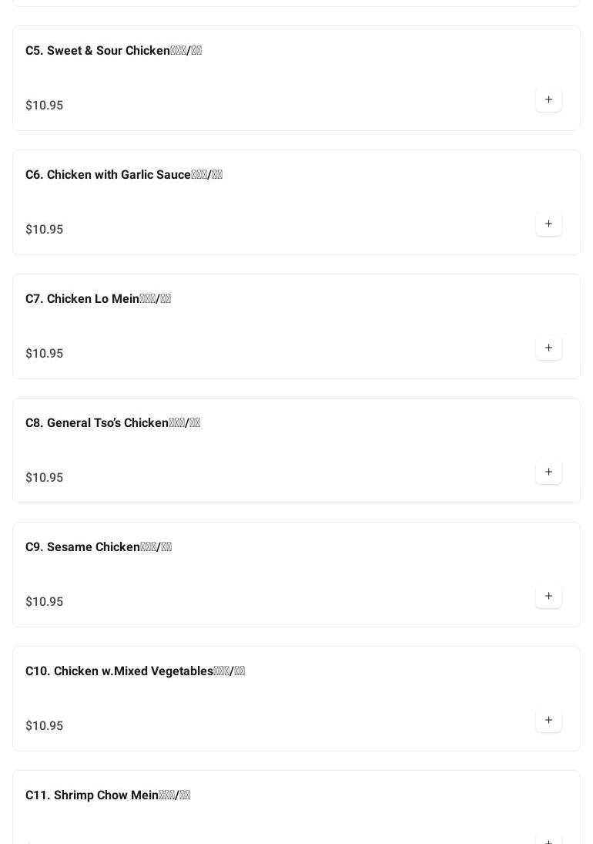Click the $10.95 price under Chicken with Garlic Sauce
This screenshot has width=593, height=844.
(45, 230)
